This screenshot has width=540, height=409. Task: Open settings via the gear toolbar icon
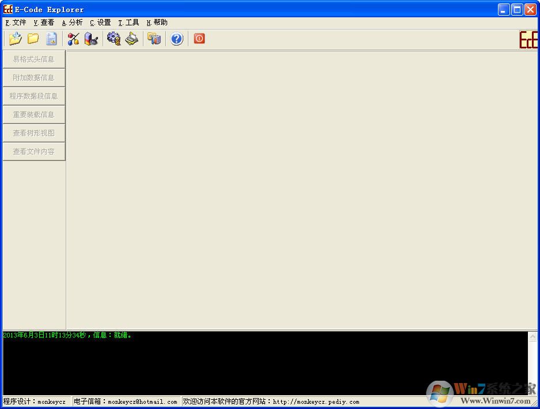point(114,38)
